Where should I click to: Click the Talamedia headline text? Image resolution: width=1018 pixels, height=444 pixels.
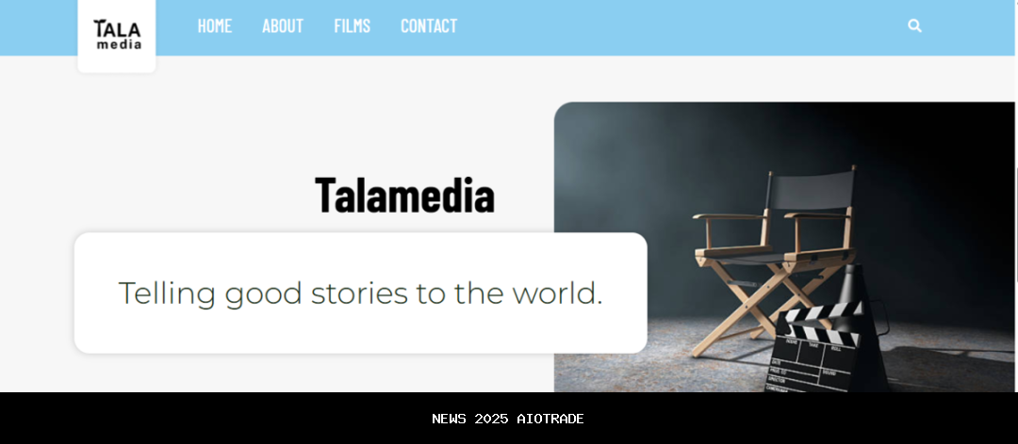coord(404,195)
